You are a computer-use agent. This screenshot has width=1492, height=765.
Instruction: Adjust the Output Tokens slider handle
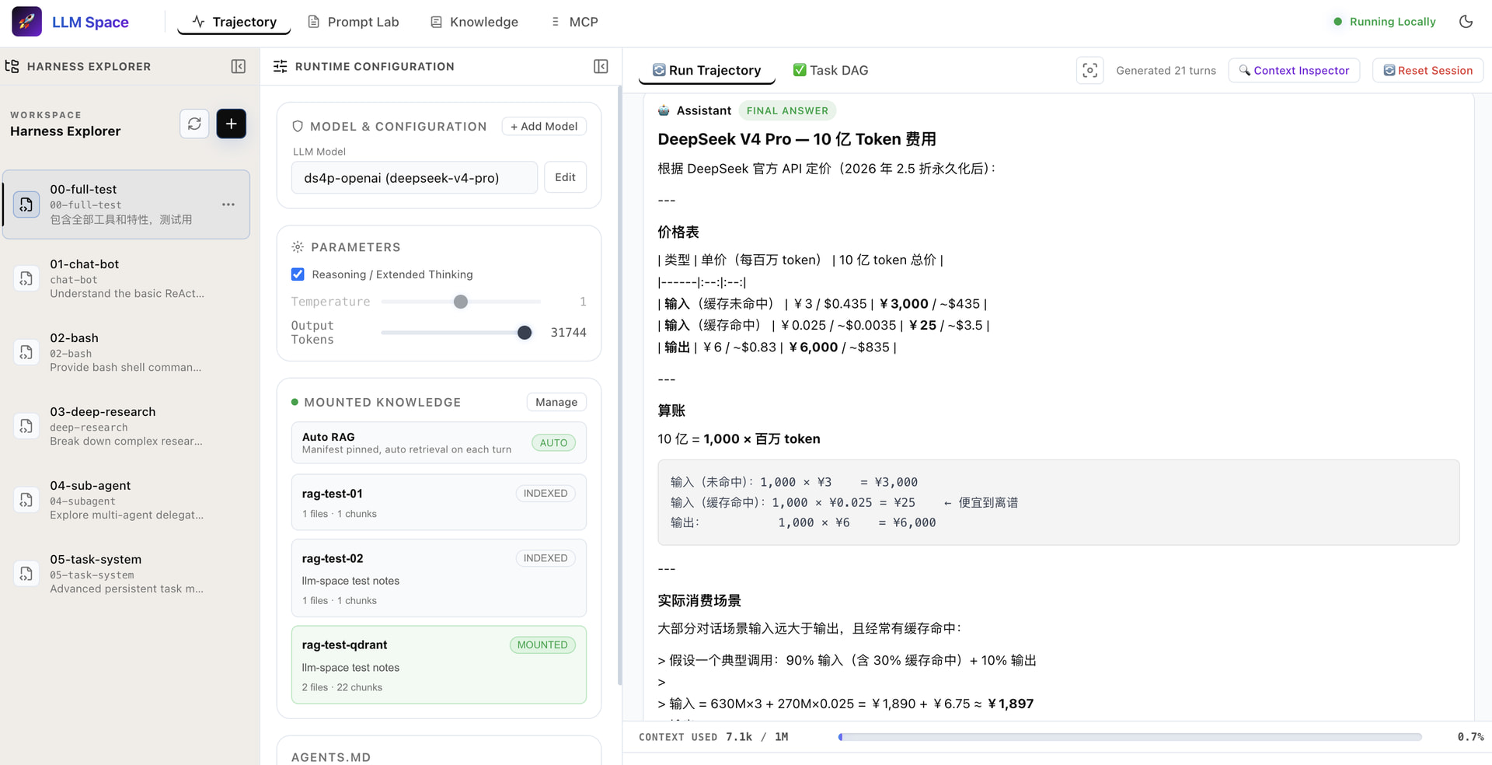pos(525,333)
